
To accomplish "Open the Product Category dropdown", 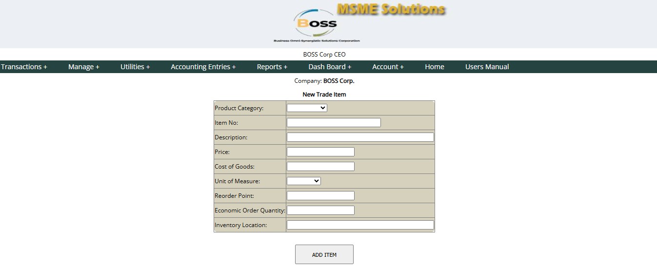I will point(307,108).
